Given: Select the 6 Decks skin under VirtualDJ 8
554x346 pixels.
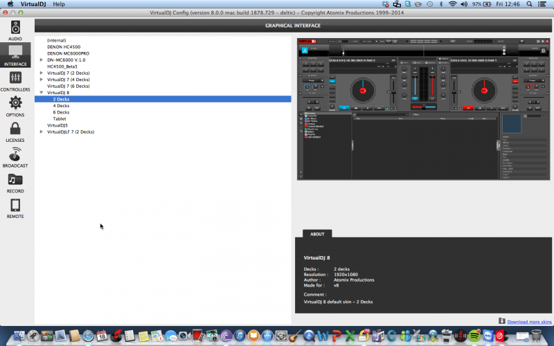Looking at the screenshot, I should [x=61, y=112].
